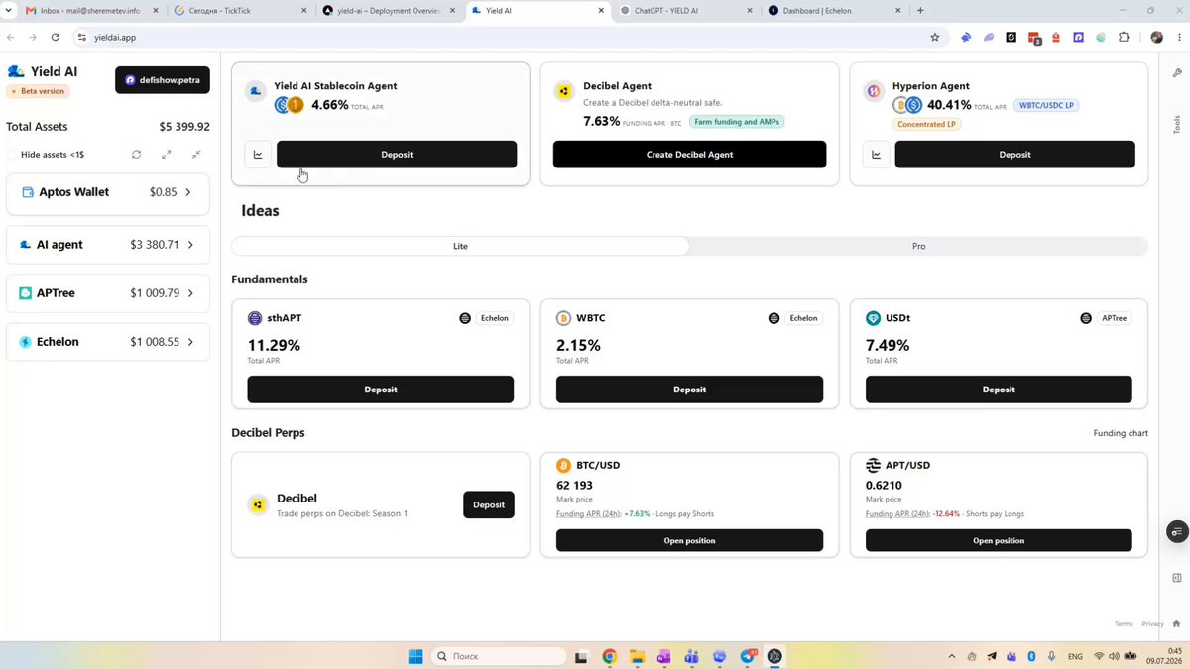This screenshot has width=1190, height=669.
Task: Expand the Echelon section
Action: coord(108,342)
